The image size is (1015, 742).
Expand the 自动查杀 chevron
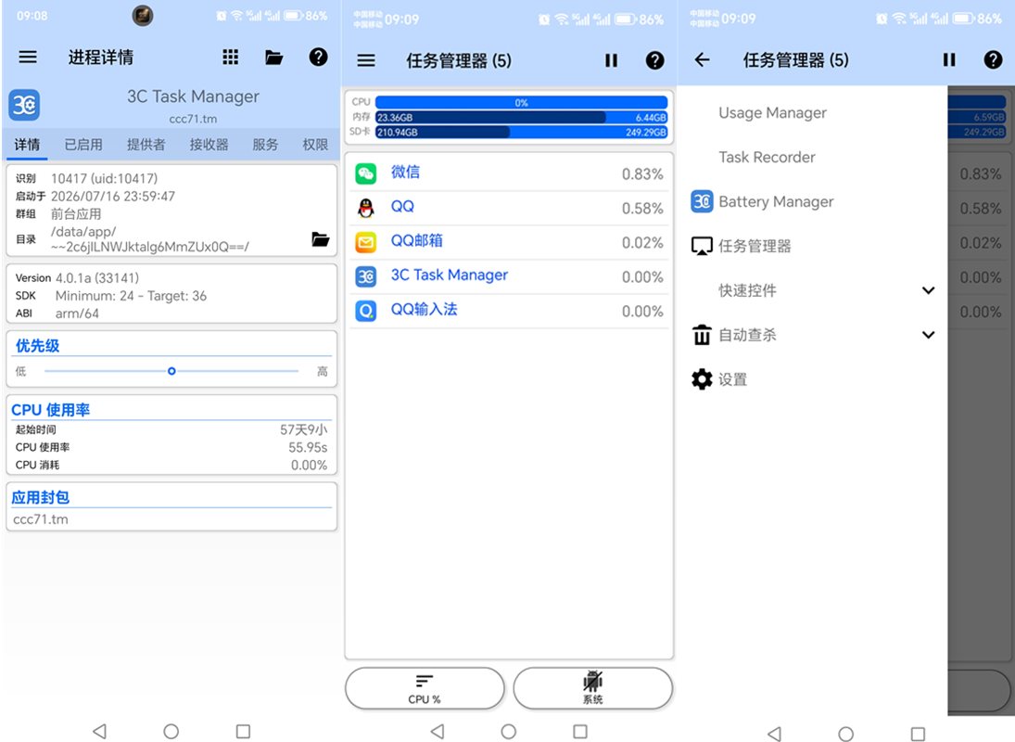[928, 335]
